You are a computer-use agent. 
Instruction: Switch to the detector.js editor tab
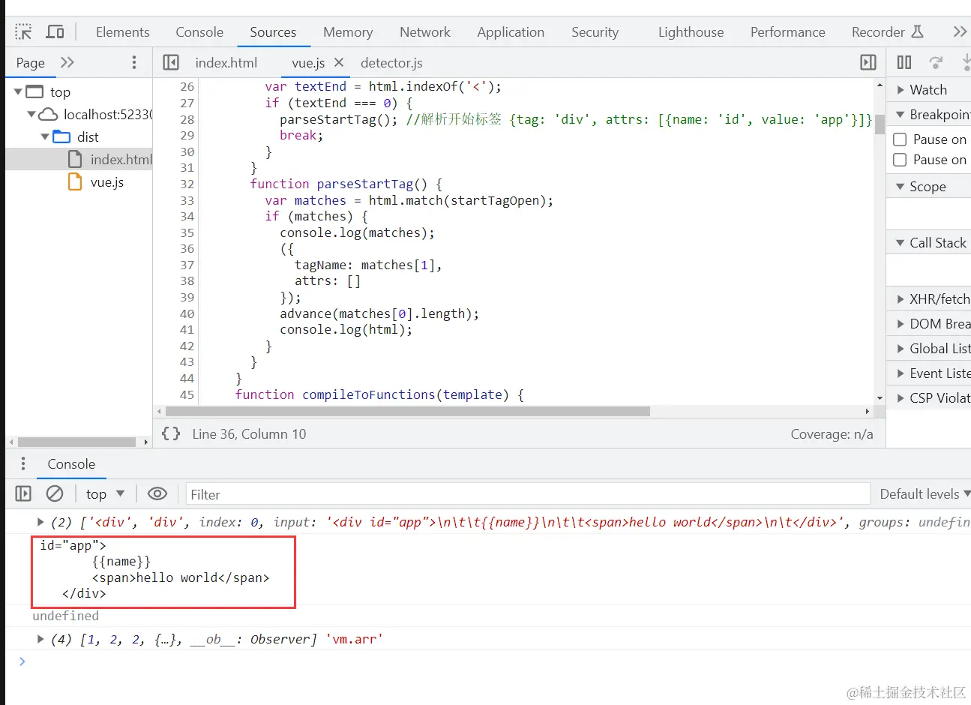(391, 63)
